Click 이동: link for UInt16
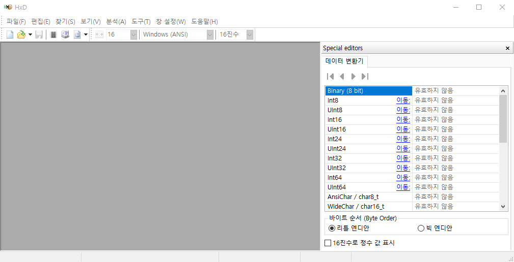The height and width of the screenshot is (262, 514). click(403, 129)
